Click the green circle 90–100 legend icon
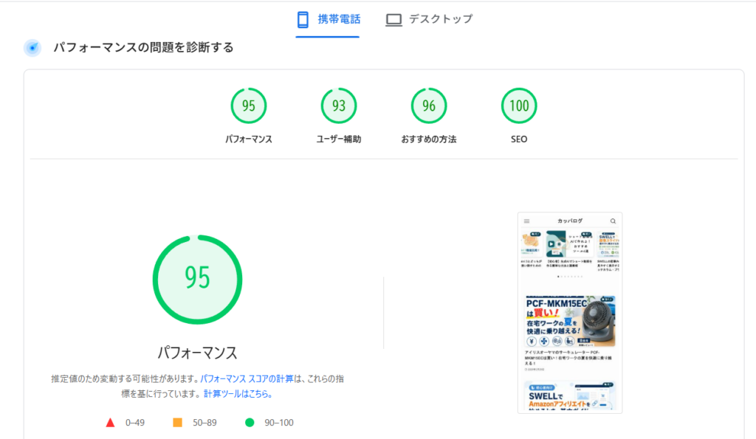The width and height of the screenshot is (756, 439). coord(250,423)
